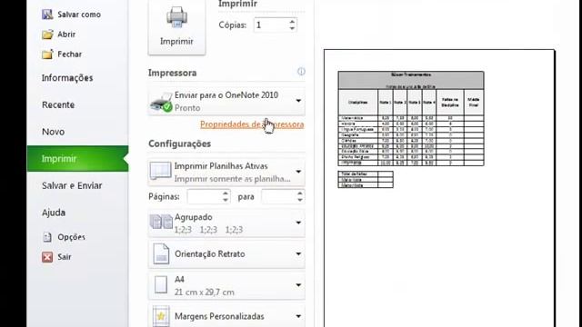Click the Abrir folder icon
The height and width of the screenshot is (327, 582).
(x=47, y=35)
